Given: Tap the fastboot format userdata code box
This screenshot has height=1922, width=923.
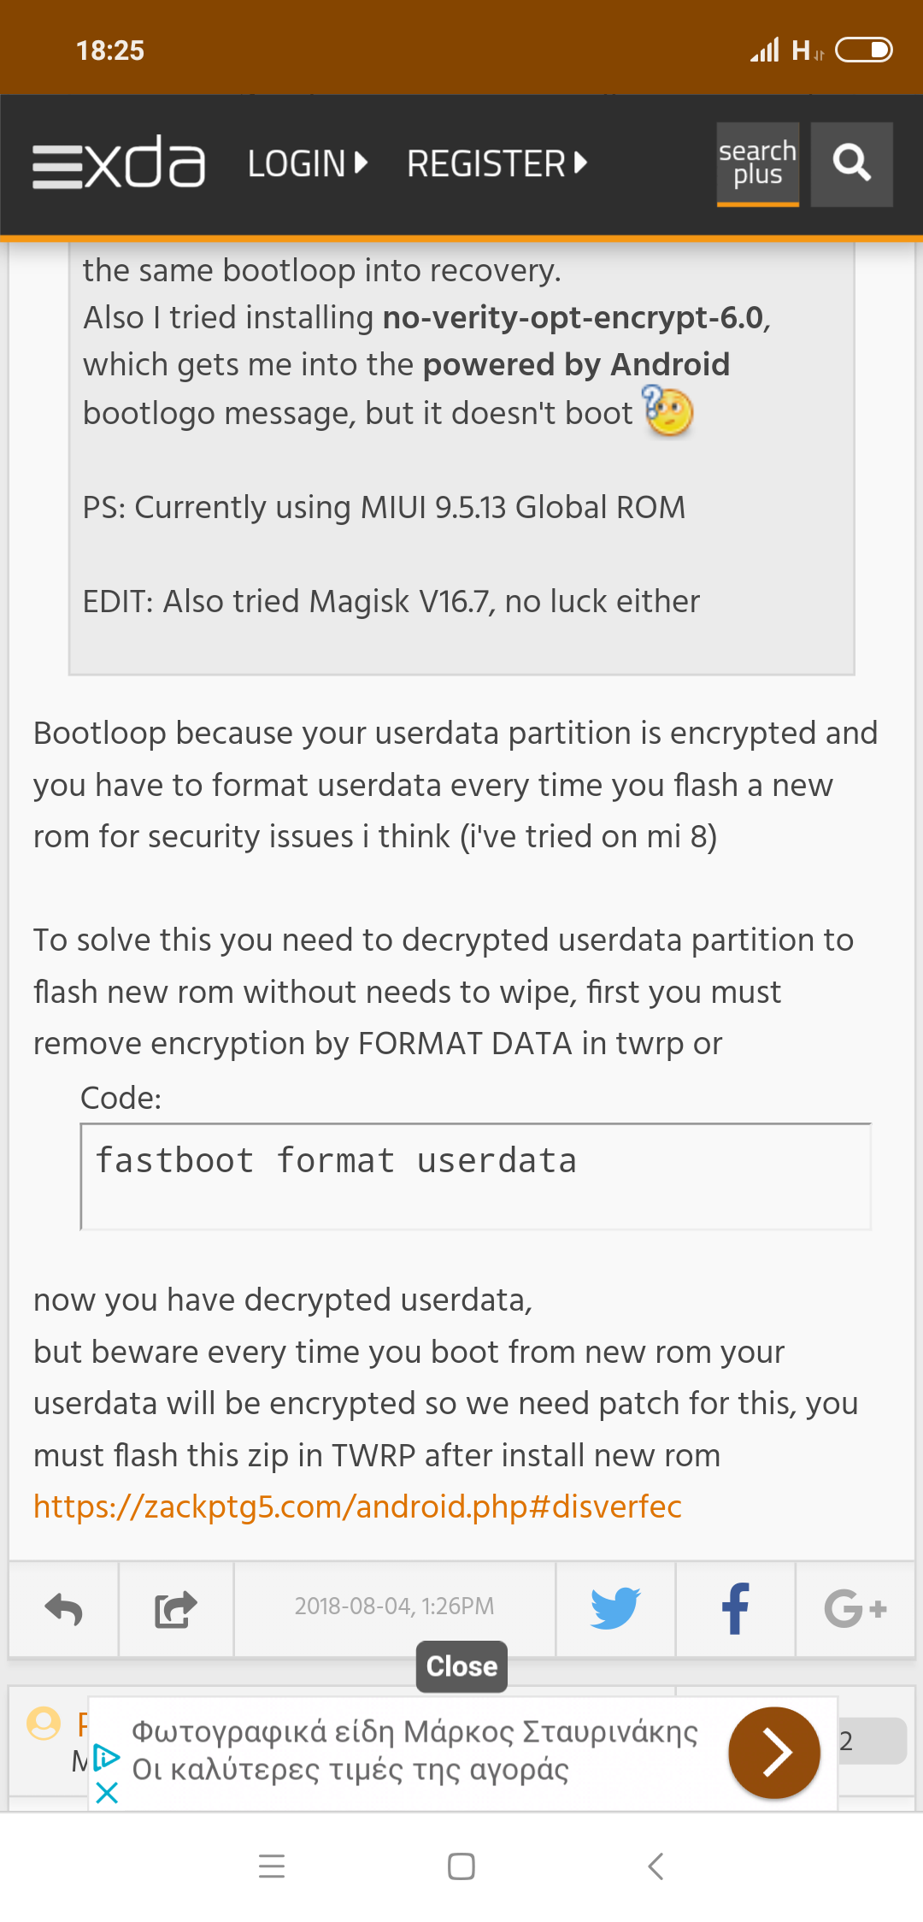Looking at the screenshot, I should (475, 1176).
